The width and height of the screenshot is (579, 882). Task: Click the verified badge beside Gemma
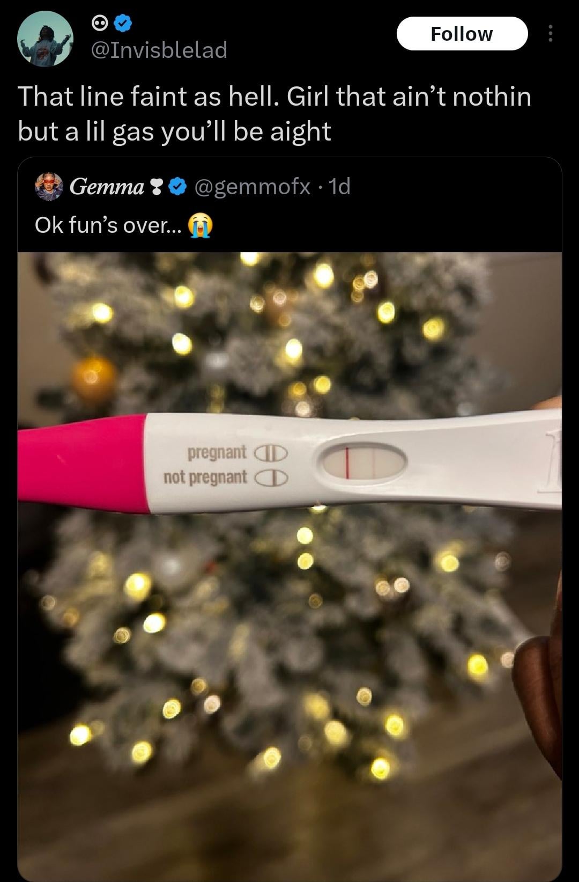click(x=178, y=187)
